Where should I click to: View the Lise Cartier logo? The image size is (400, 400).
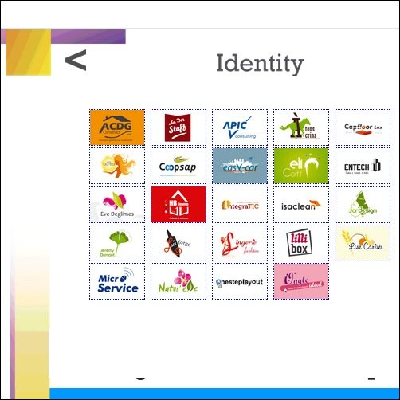coord(363,243)
